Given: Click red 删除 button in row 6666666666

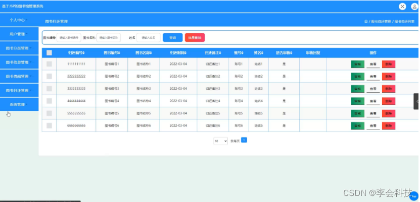Looking at the screenshot, I should click(389, 125).
